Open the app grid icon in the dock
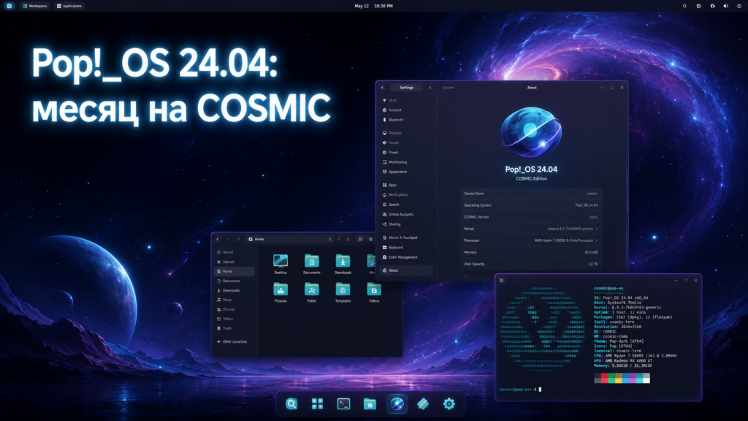The image size is (748, 421). pos(317,403)
